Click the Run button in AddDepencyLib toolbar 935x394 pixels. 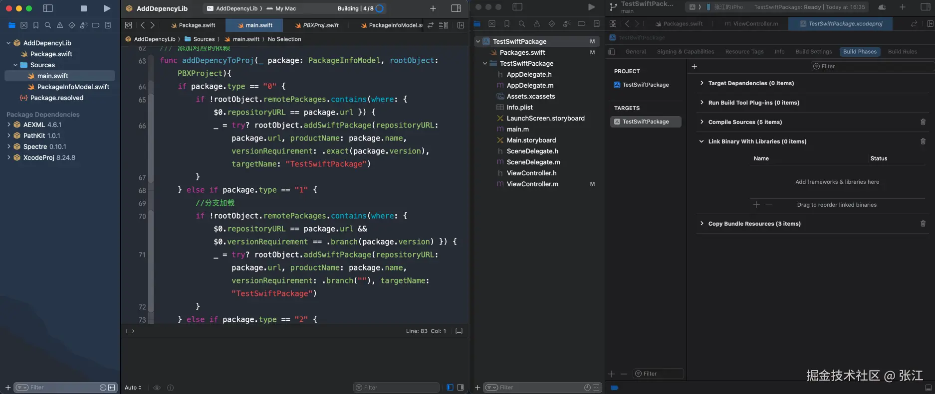[107, 8]
